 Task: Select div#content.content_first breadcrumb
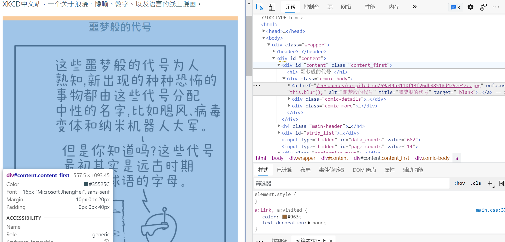(381, 158)
